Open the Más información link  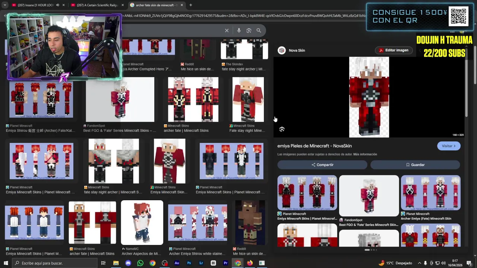point(365,154)
